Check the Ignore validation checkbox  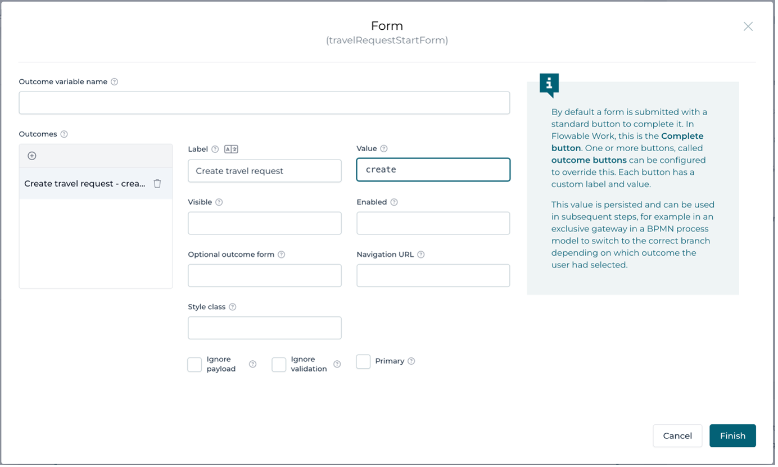pyautogui.click(x=279, y=364)
